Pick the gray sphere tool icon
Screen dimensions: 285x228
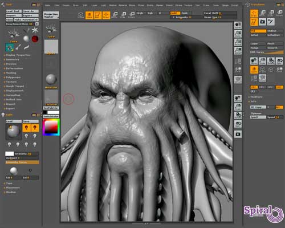(x=26, y=39)
